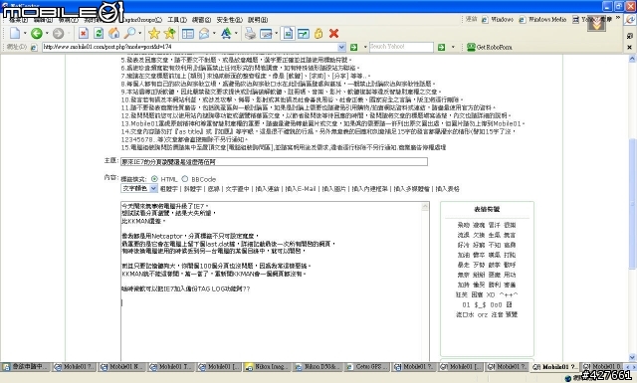Image resolution: width=637 pixels, height=383 pixels.
Task: Click the 文字置中 center text link
Action: coord(237,189)
